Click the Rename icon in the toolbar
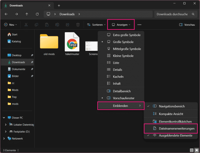Viewport: 200px width, 153px height. pyautogui.click(x=57, y=25)
